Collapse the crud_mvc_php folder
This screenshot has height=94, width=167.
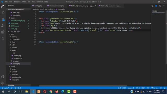[x=15, y=31]
